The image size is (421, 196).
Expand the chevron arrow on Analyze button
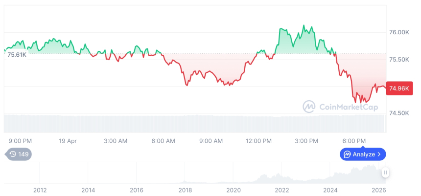379,154
